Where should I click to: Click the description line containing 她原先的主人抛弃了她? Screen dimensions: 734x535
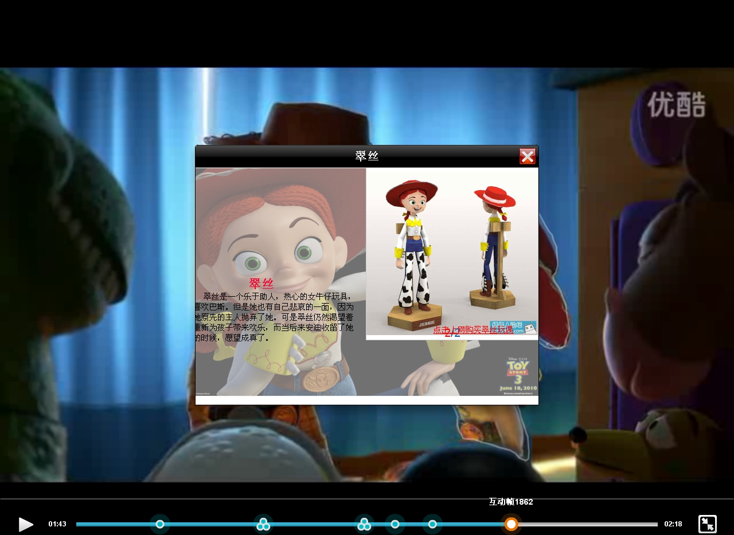tap(274, 317)
